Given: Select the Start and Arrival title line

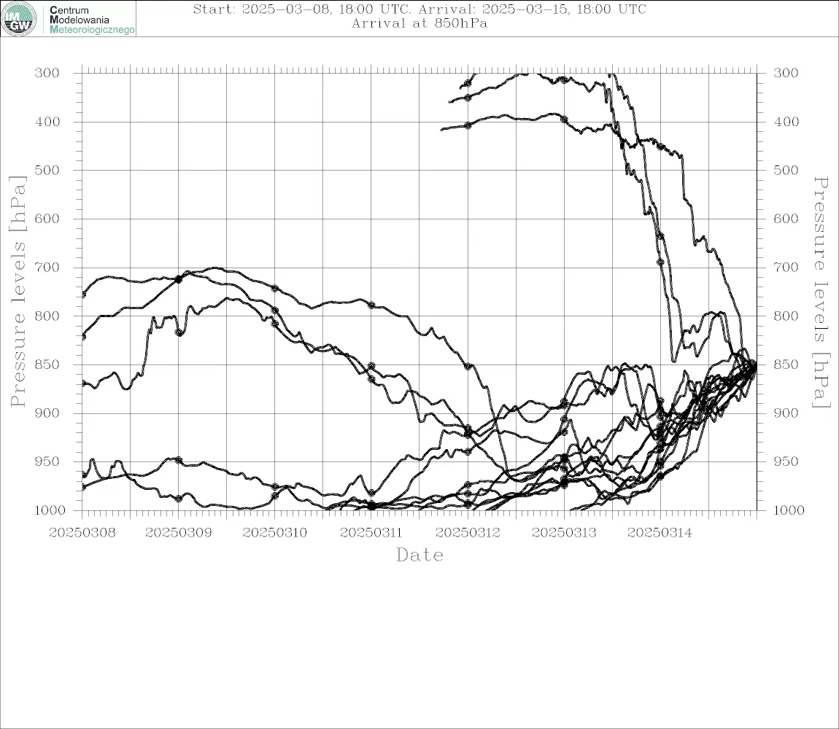Looking at the screenshot, I should [x=419, y=9].
